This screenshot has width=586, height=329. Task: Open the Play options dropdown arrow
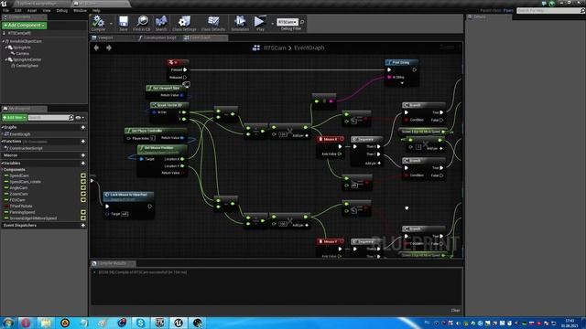click(x=272, y=24)
